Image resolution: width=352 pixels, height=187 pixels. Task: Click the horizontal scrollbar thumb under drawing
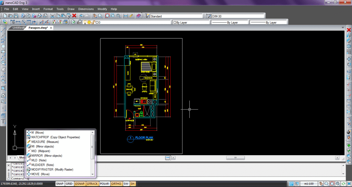click(235, 158)
